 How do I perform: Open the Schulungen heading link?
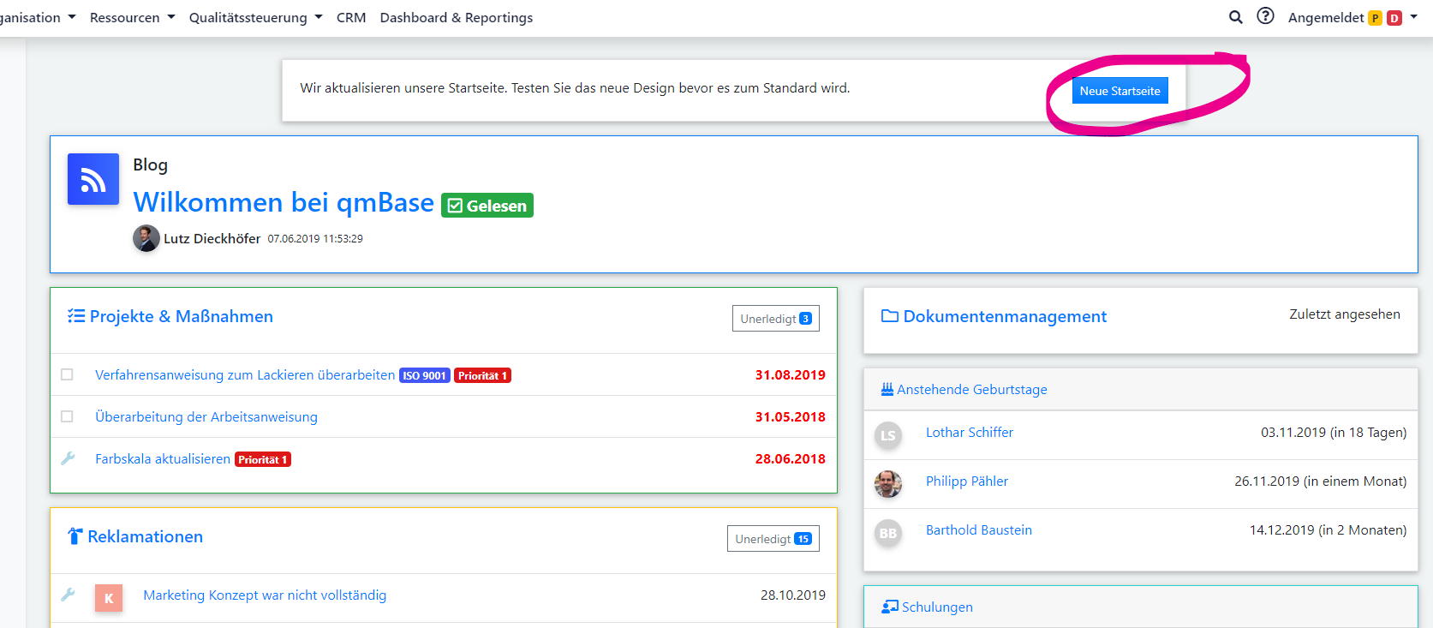coord(937,607)
